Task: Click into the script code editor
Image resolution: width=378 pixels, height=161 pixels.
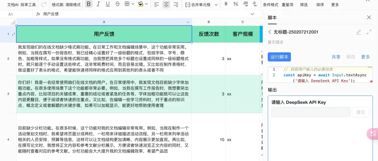Action: (320, 75)
